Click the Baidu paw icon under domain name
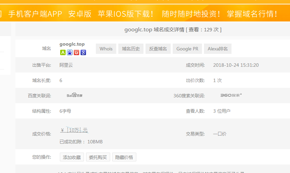The height and width of the screenshot is (173, 290). (x=70, y=52)
